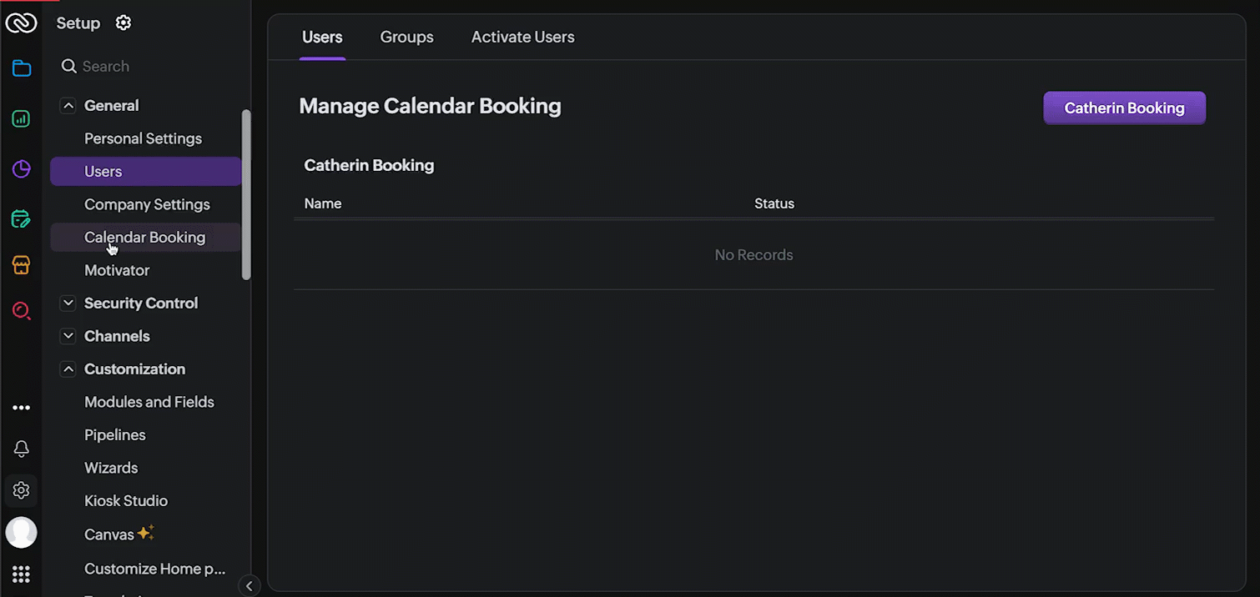
Task: Open the apps grid launcher icon
Action: tap(22, 574)
